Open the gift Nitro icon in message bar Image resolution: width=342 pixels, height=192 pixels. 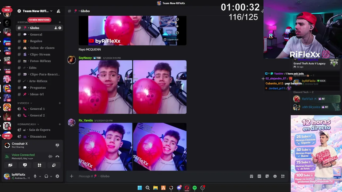[251, 176]
